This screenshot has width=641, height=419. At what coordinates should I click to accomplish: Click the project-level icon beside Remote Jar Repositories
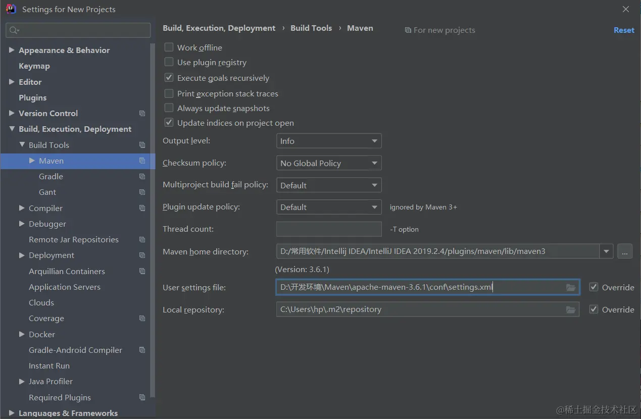click(x=142, y=240)
